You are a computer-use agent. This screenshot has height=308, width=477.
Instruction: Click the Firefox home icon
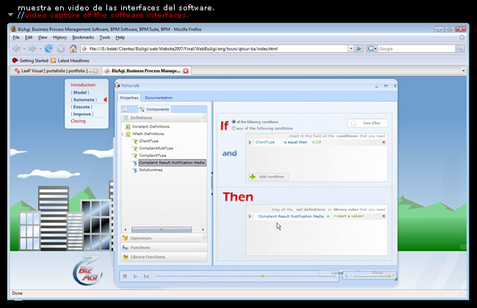pyautogui.click(x=73, y=48)
